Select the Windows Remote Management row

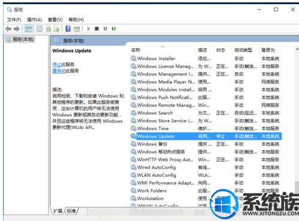pos(206,105)
